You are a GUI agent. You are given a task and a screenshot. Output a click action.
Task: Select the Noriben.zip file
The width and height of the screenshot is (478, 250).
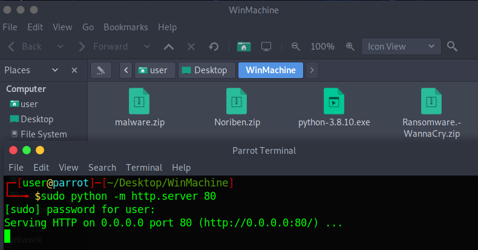pyautogui.click(x=237, y=108)
